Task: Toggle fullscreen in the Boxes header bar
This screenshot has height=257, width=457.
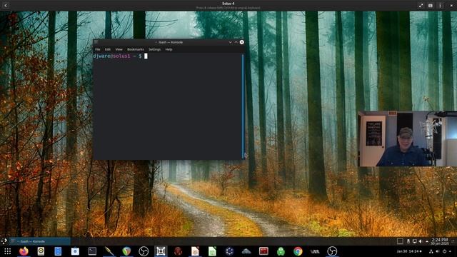Action: [x=421, y=6]
